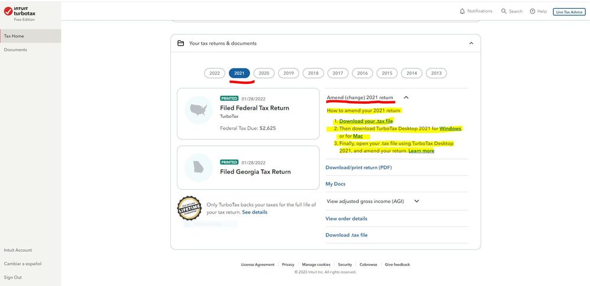
Task: Click Give feedback footer link
Action: point(397,265)
